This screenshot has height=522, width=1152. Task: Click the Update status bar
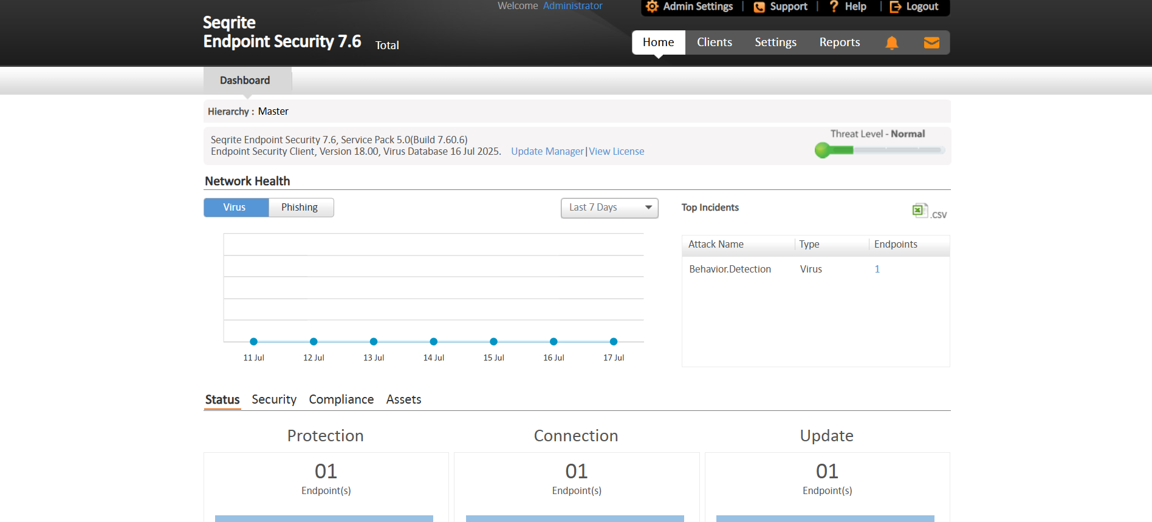tap(825, 519)
